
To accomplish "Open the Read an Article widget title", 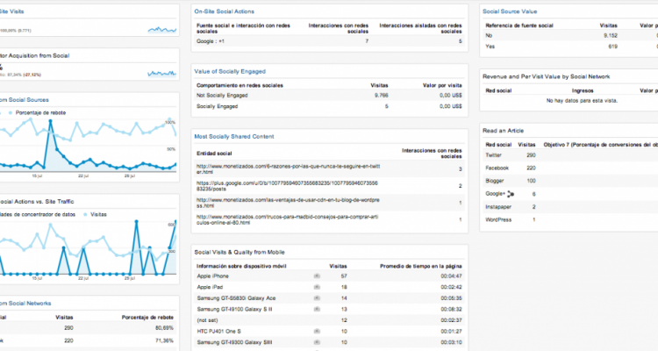I will (504, 131).
